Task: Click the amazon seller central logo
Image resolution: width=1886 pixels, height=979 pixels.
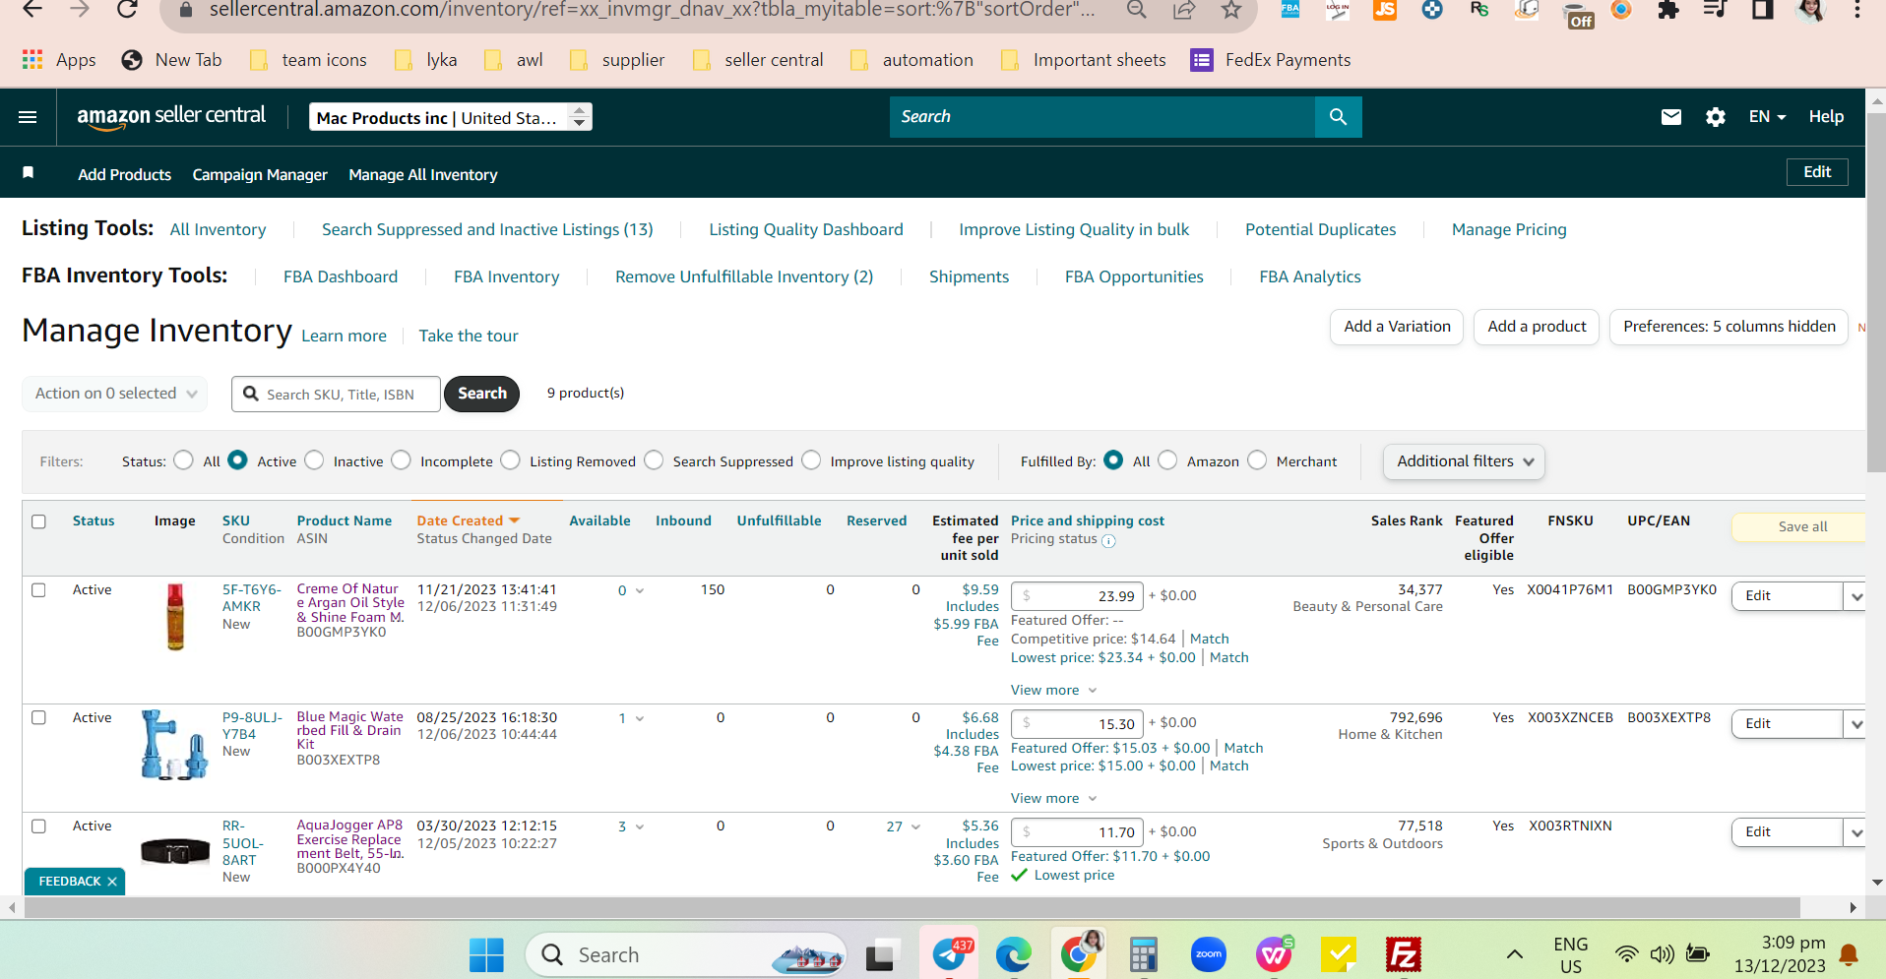Action: (171, 116)
